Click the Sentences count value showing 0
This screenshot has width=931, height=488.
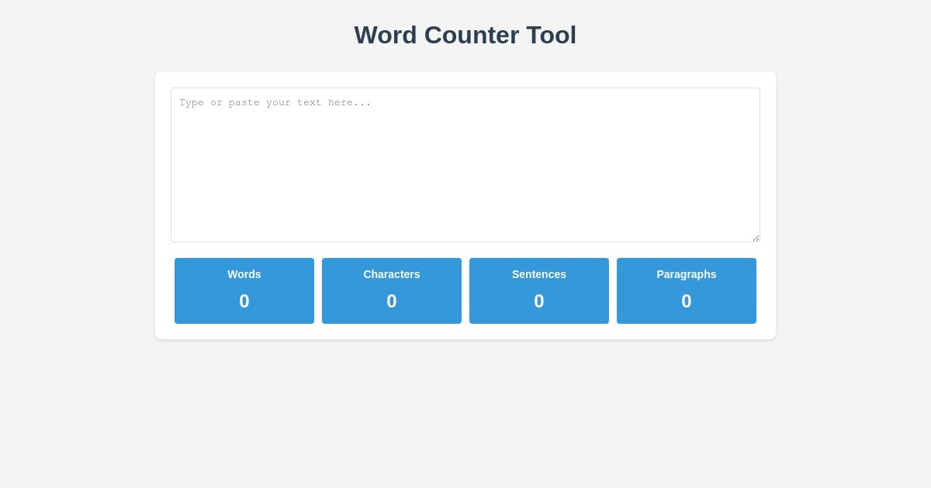point(539,301)
